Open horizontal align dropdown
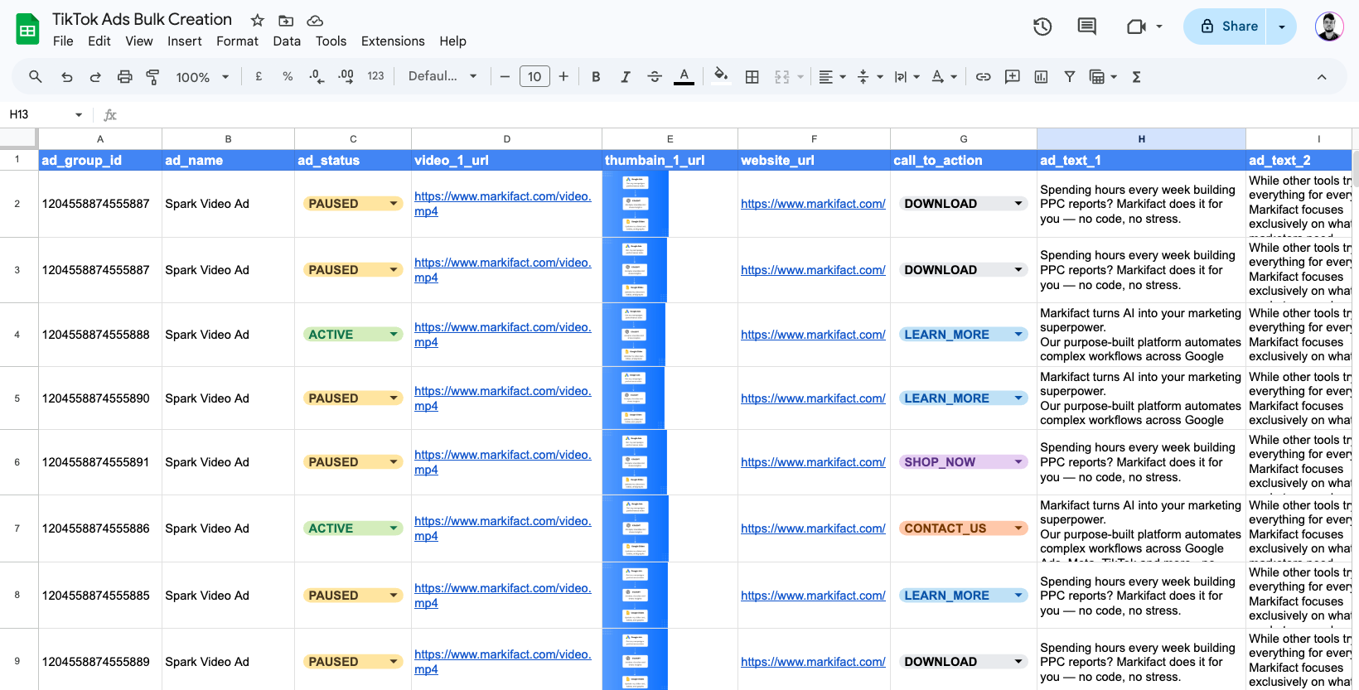Screen dimensions: 1359x690 832,76
